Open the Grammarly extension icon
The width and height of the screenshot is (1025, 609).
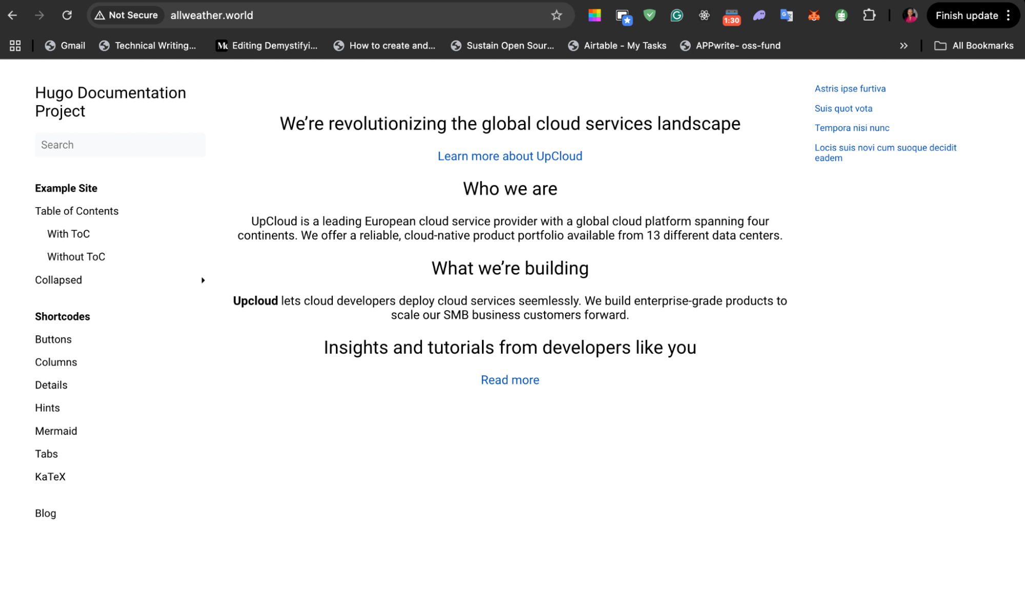tap(677, 15)
